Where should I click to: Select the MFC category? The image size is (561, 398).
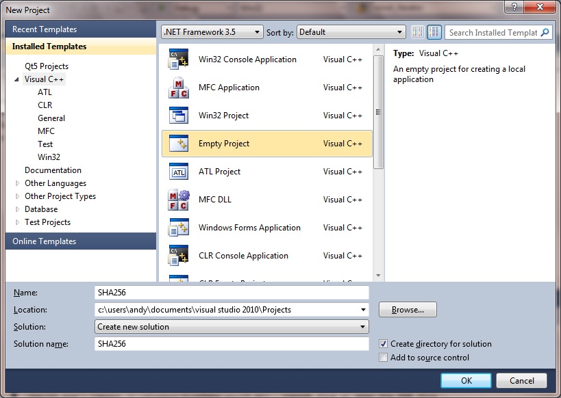46,131
